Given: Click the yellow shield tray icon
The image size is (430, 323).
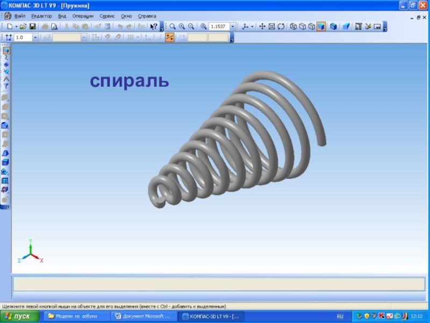Looking at the screenshot, I should click(367, 316).
